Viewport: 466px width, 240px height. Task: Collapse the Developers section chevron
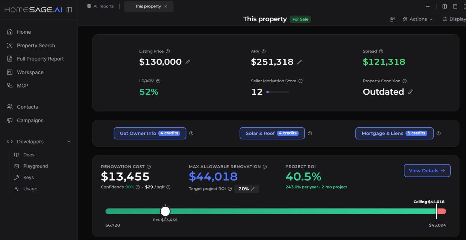click(x=69, y=141)
